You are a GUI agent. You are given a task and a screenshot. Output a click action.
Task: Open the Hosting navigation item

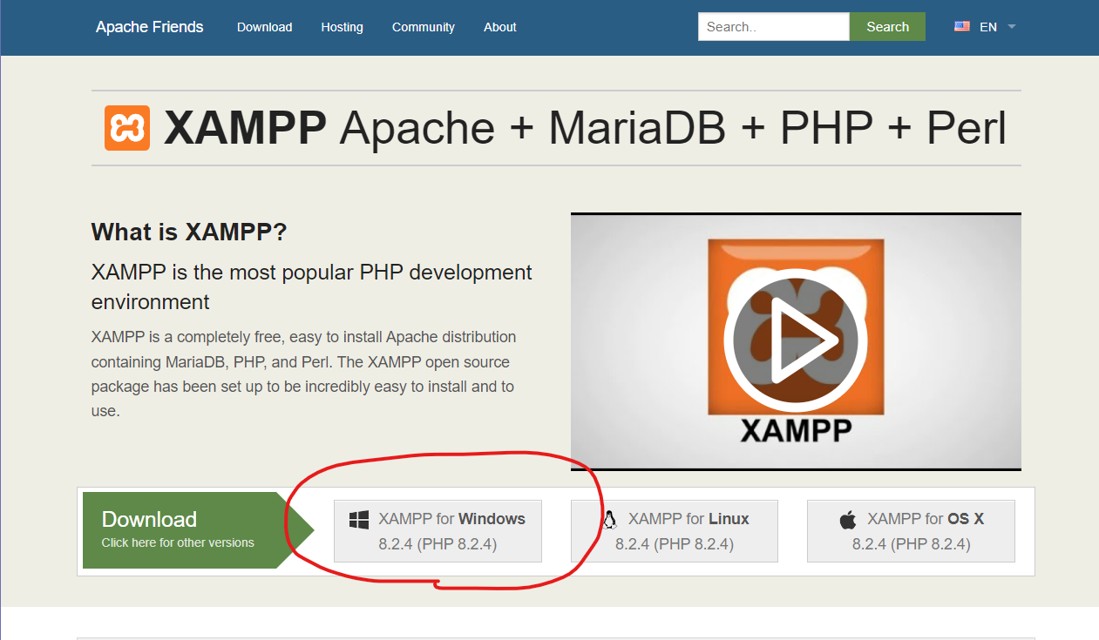[342, 27]
